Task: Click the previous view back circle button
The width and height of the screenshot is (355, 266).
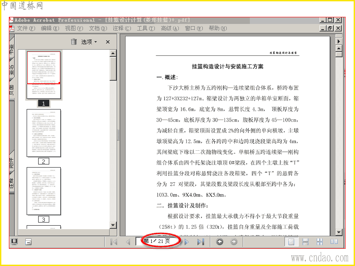Action: (x=219, y=242)
